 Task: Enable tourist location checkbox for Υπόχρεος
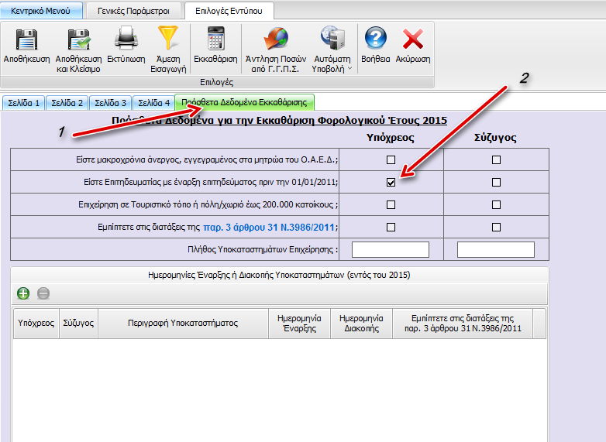[391, 205]
